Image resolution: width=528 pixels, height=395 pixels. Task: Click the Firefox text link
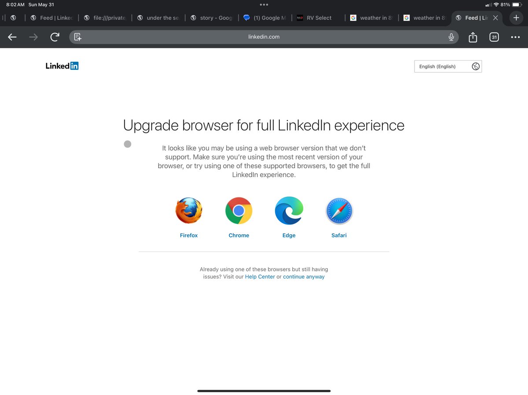coord(189,236)
